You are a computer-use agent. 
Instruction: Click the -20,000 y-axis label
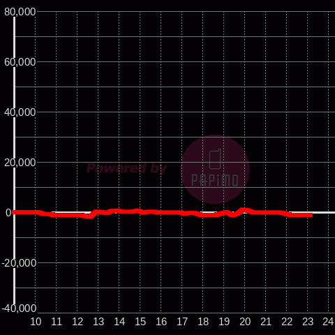click(19, 263)
